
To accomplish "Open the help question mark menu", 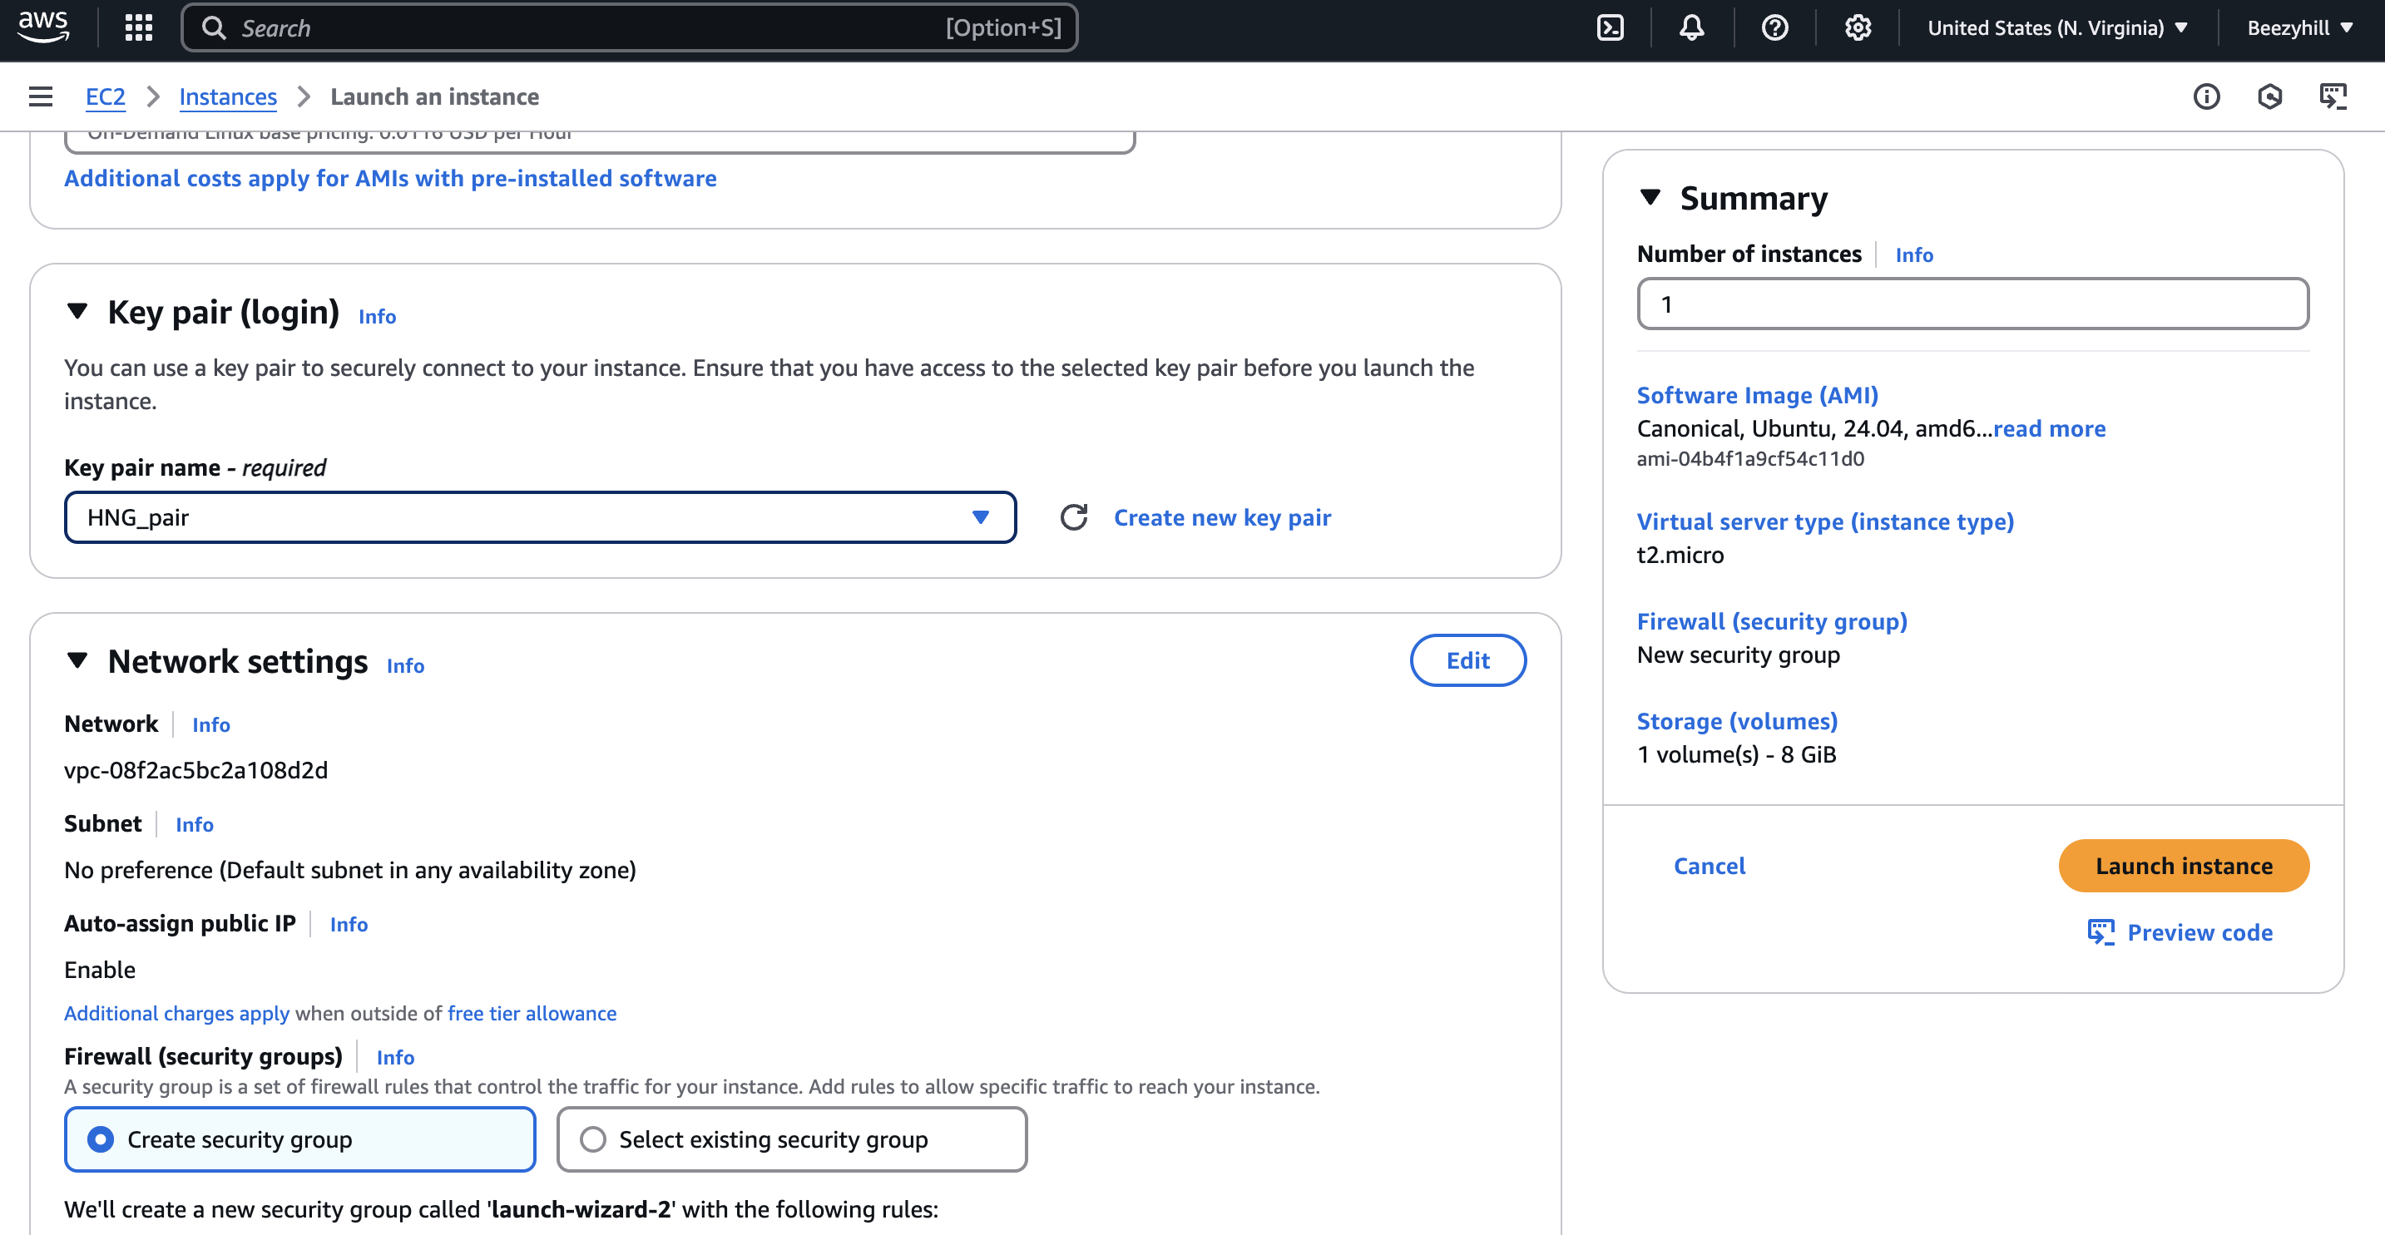I will pyautogui.click(x=1774, y=27).
